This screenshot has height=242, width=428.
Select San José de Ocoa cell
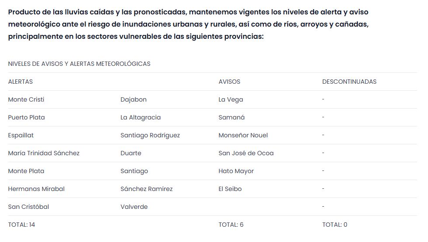(x=246, y=153)
